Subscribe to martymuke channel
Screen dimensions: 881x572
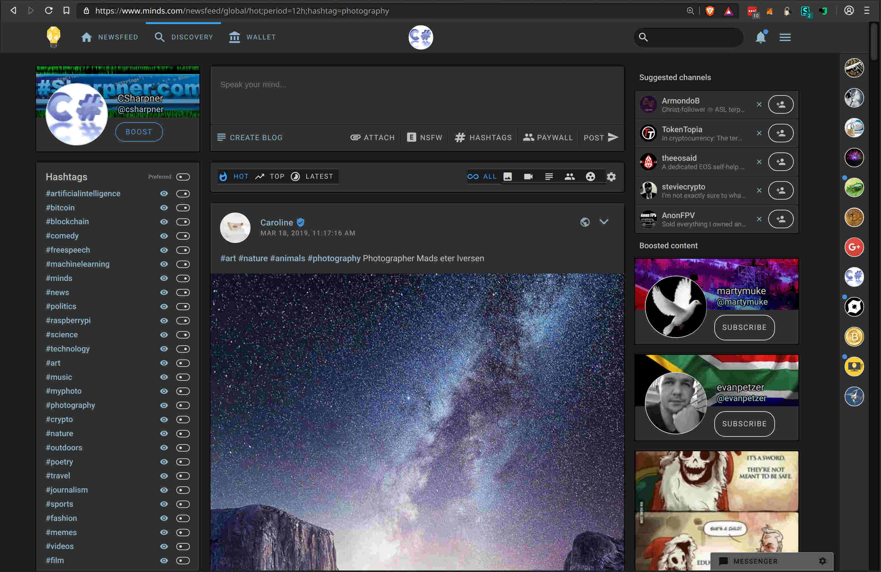[744, 327]
